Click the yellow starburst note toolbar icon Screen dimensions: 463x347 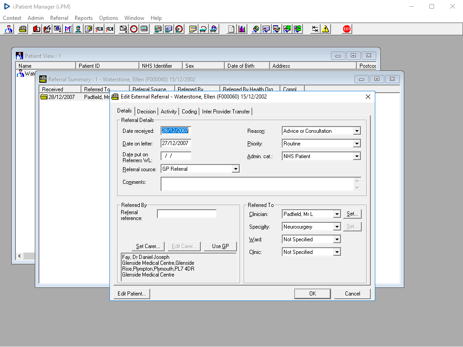pyautogui.click(x=89, y=29)
